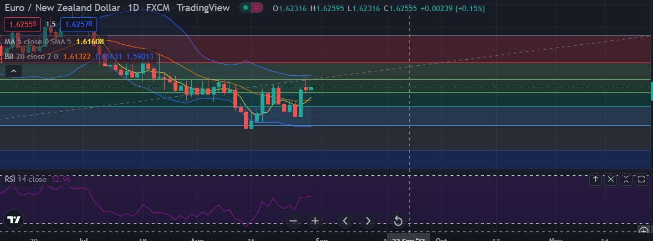Move the RSI pane up
Image resolution: width=653 pixels, height=241 pixels.
pos(595,179)
